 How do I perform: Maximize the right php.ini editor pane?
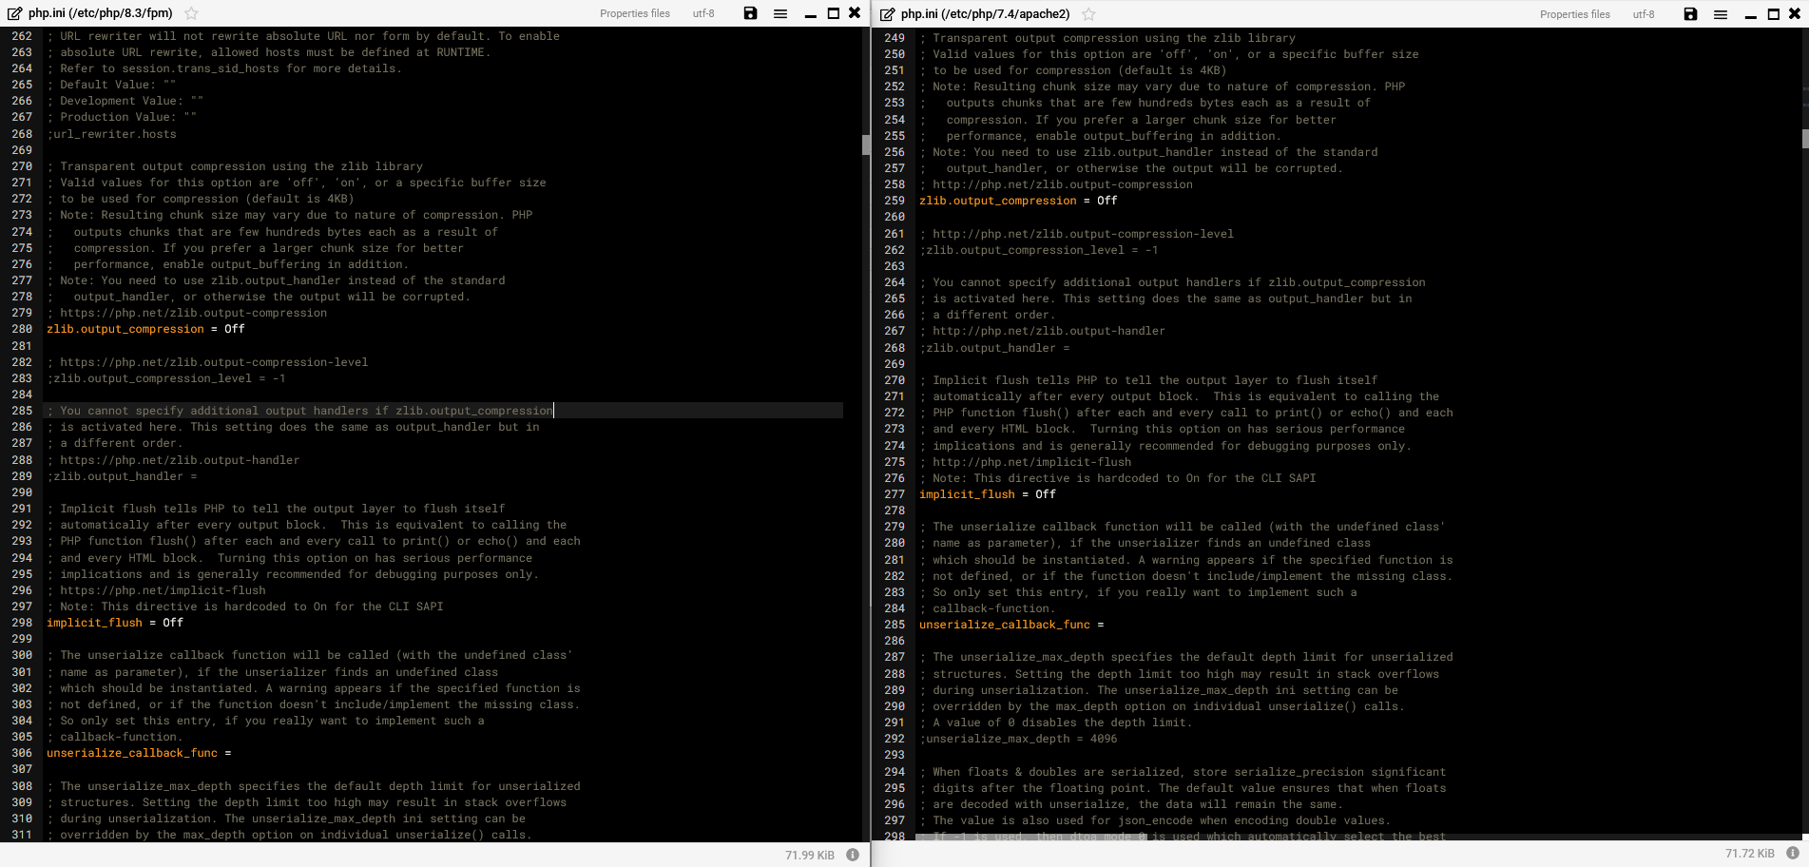point(1774,13)
